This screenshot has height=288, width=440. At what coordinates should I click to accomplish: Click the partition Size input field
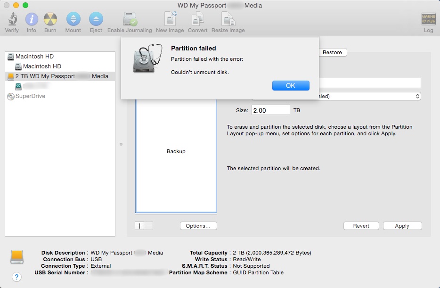click(270, 110)
